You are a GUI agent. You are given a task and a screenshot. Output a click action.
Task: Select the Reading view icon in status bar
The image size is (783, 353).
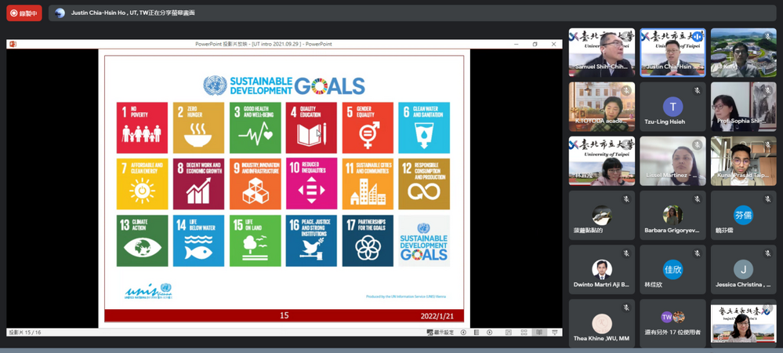point(539,332)
